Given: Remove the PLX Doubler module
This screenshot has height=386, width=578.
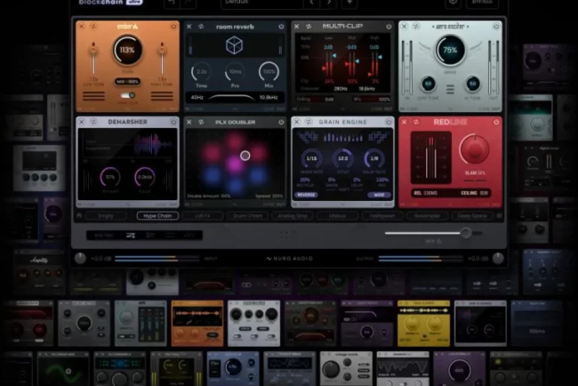Looking at the screenshot, I should [189, 122].
